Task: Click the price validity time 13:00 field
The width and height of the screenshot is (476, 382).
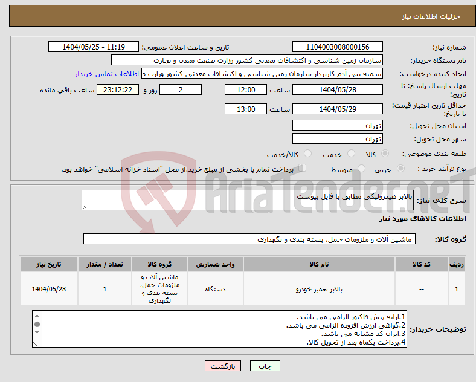Action: pyautogui.click(x=246, y=109)
